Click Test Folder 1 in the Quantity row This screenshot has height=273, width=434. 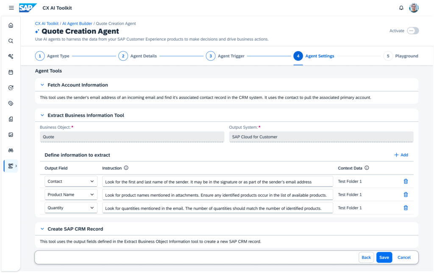[x=350, y=208]
